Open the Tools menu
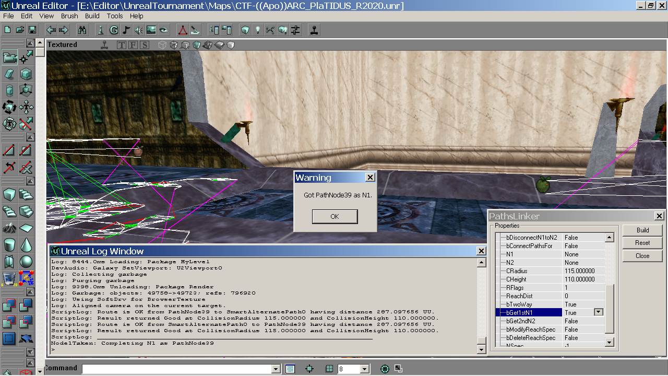Image resolution: width=668 pixels, height=376 pixels. coord(115,16)
